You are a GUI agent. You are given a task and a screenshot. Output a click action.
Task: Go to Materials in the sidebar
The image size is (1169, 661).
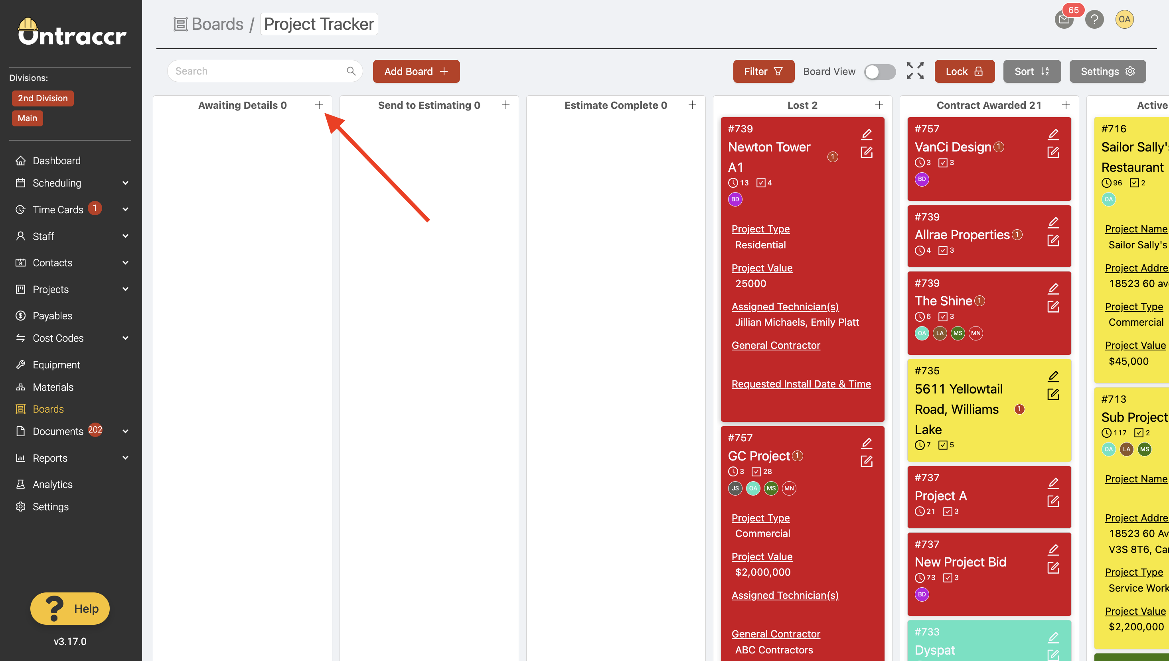pos(53,387)
